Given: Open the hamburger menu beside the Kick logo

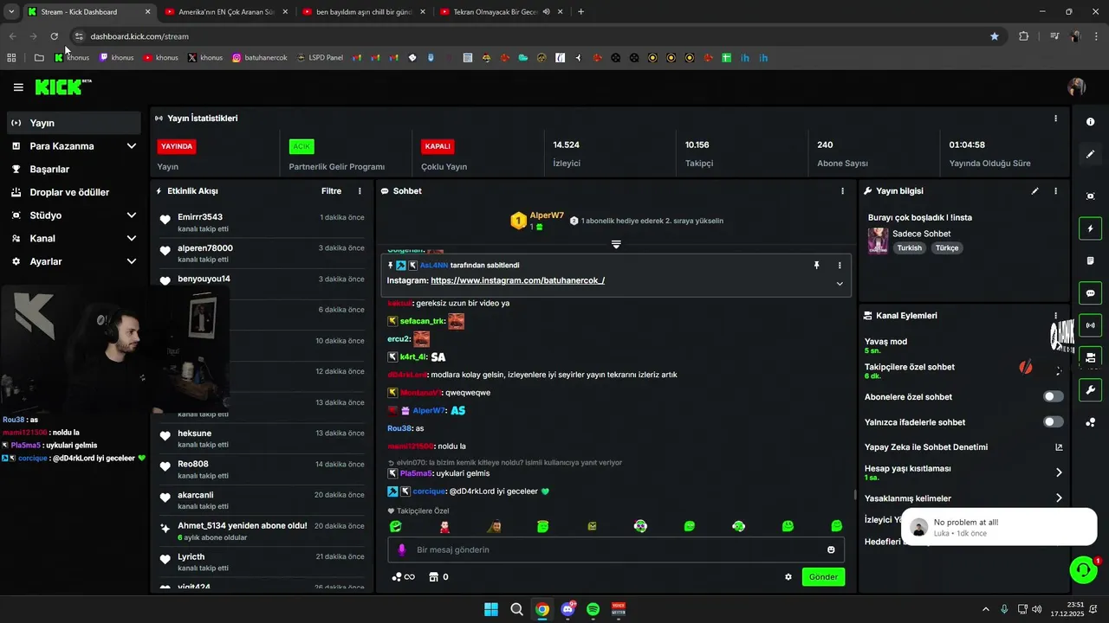Looking at the screenshot, I should [18, 87].
